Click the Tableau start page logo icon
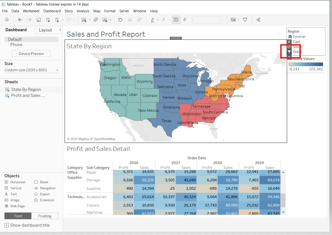Image resolution: width=332 pixels, height=235 pixels. (x=7, y=20)
